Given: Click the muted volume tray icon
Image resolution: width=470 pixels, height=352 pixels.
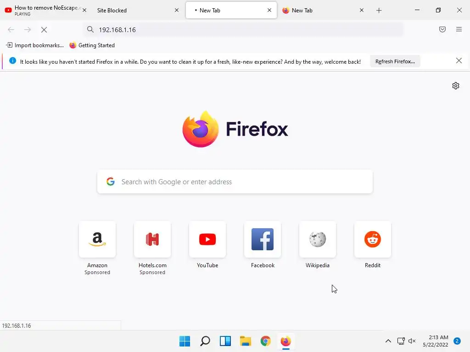Looking at the screenshot, I should (x=412, y=341).
